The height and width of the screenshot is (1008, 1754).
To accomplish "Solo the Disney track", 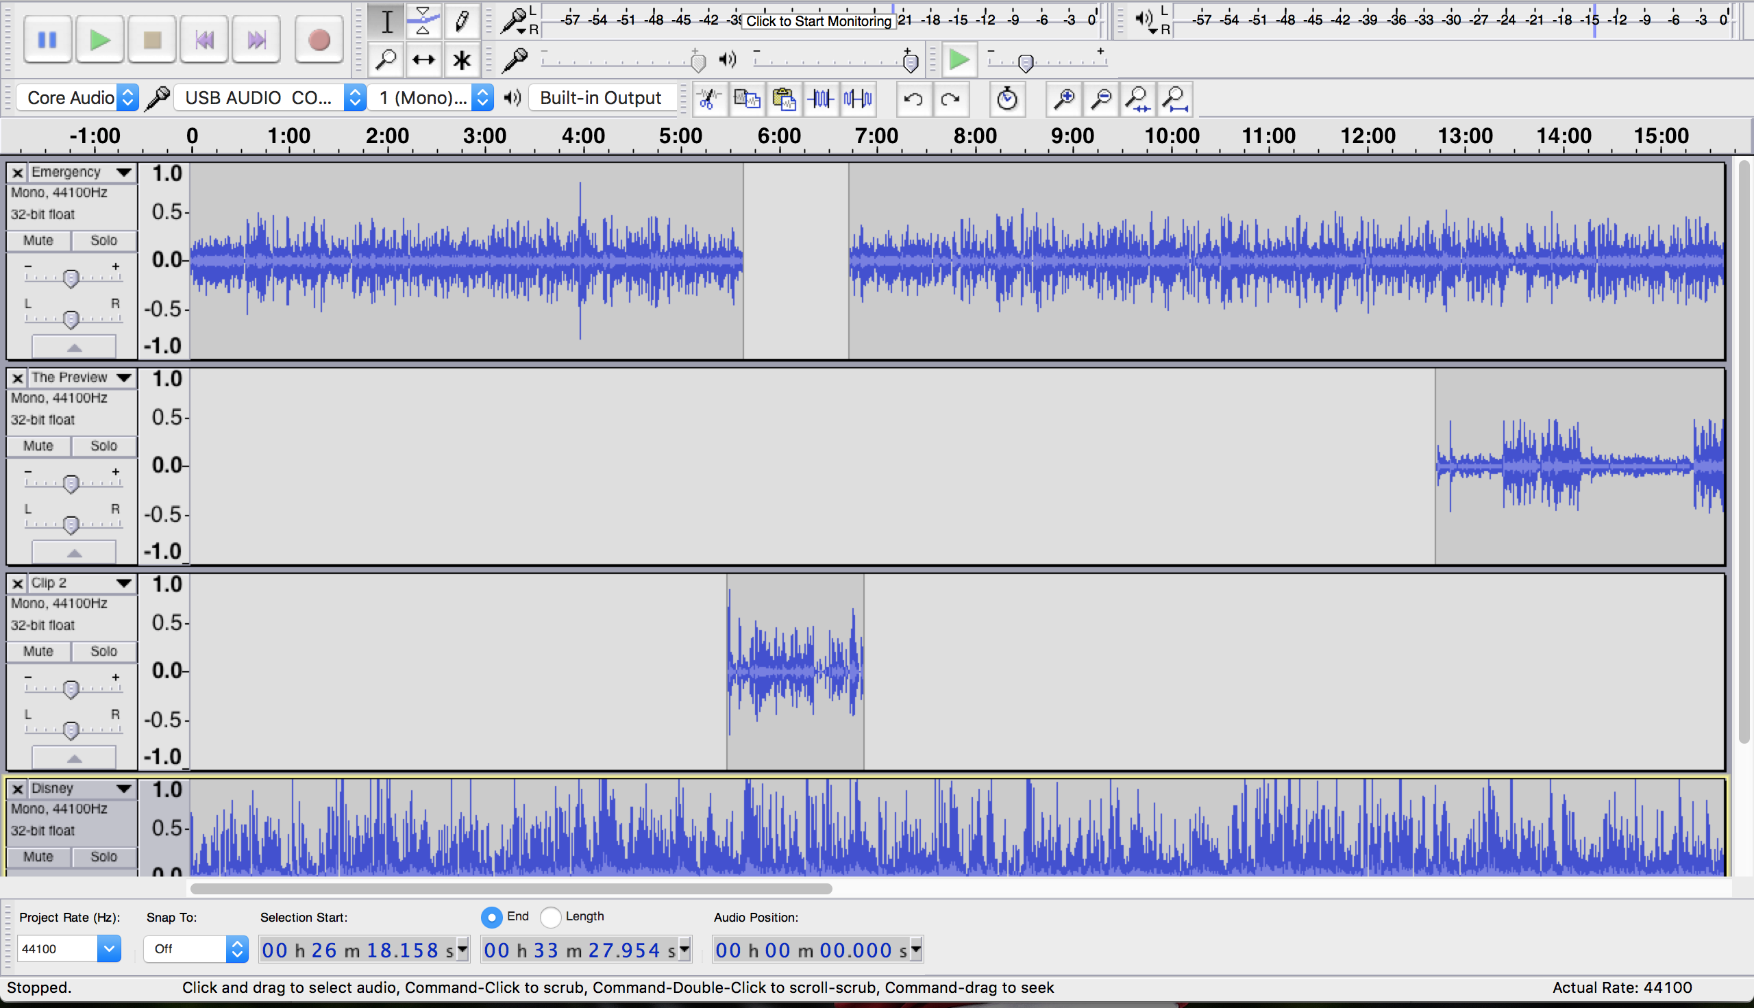I will coord(104,857).
